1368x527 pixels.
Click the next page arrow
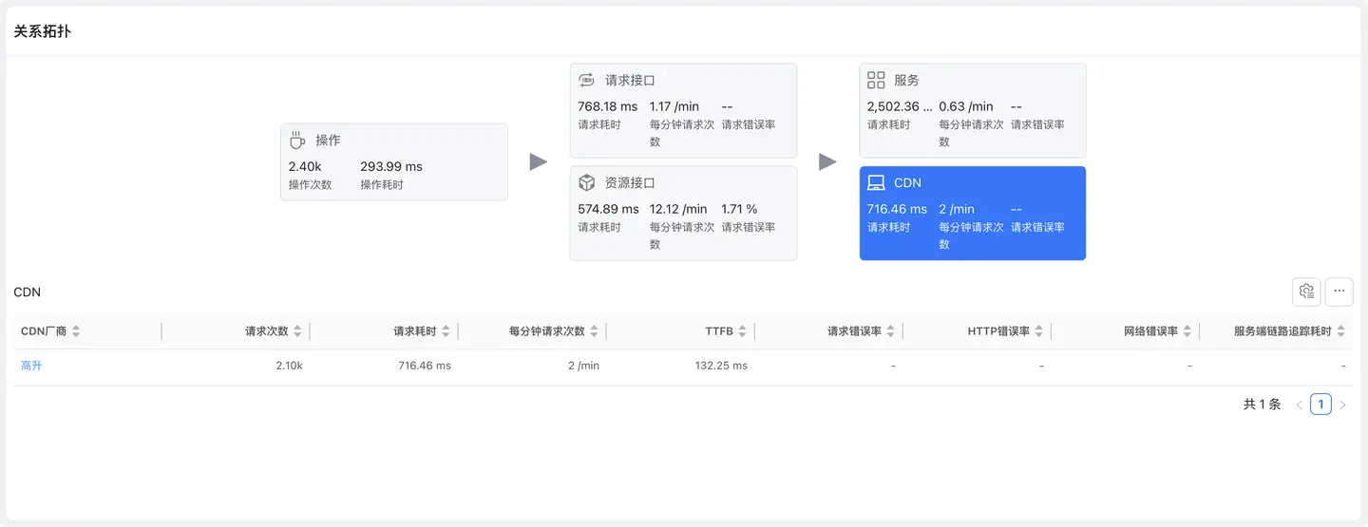click(1342, 405)
